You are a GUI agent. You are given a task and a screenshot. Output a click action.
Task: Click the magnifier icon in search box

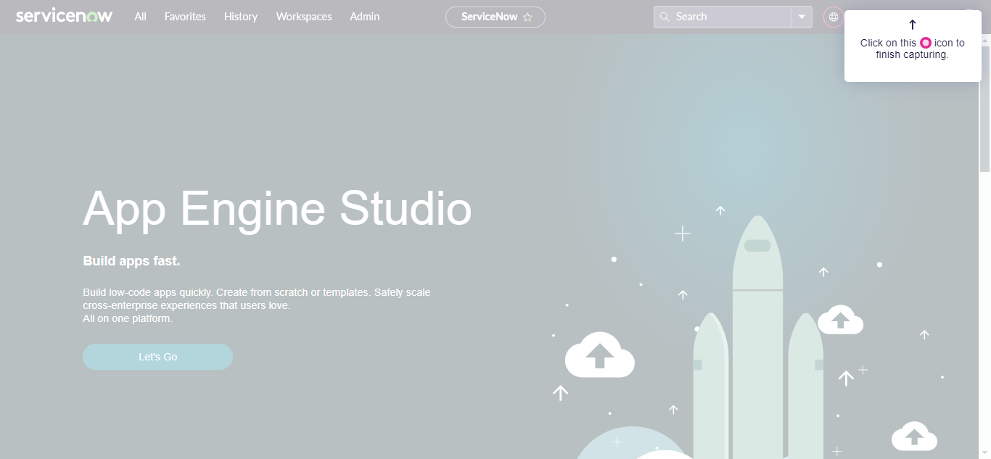665,17
